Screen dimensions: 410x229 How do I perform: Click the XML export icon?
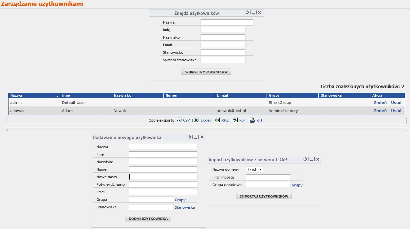(x=217, y=120)
